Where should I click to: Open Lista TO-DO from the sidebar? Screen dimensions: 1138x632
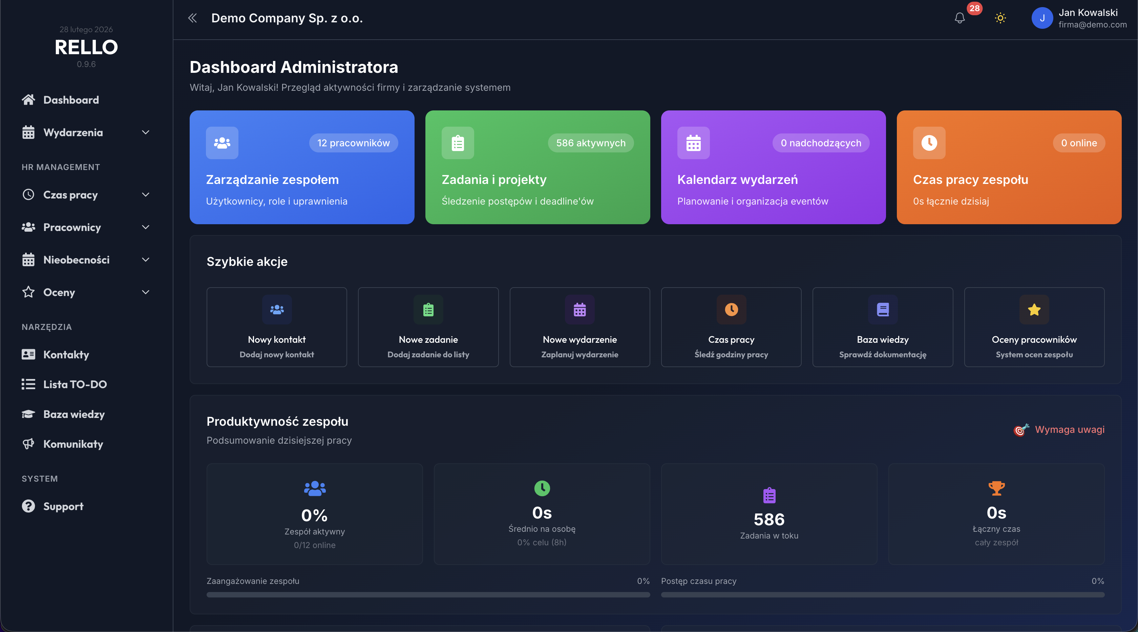point(29,384)
